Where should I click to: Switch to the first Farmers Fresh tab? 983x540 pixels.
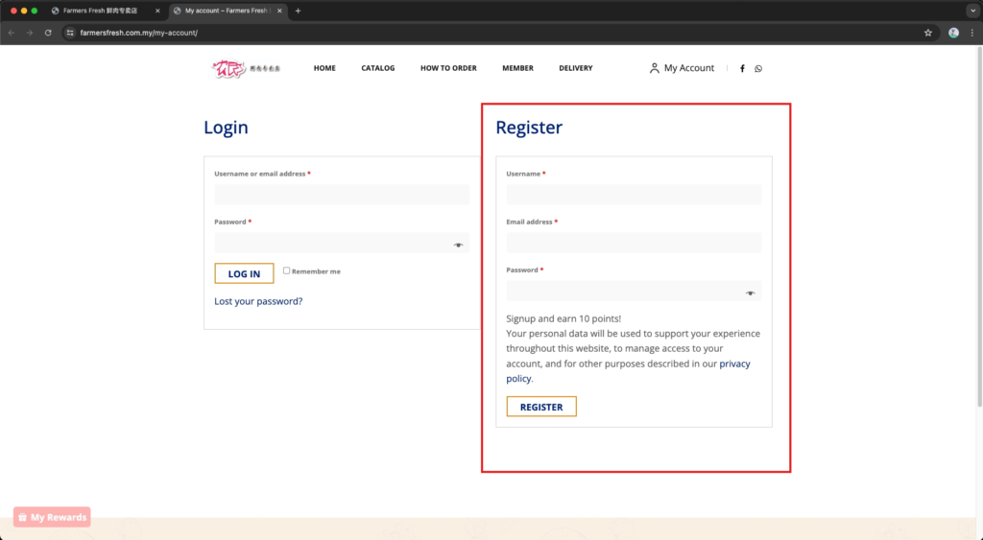point(106,11)
